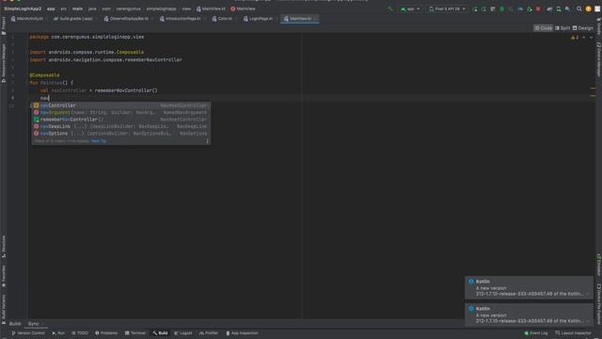Open the Run tool window
Screen dimensions: 602x339
(58, 333)
